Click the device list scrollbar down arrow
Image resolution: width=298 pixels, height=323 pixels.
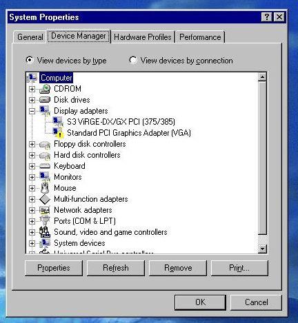[262, 249]
